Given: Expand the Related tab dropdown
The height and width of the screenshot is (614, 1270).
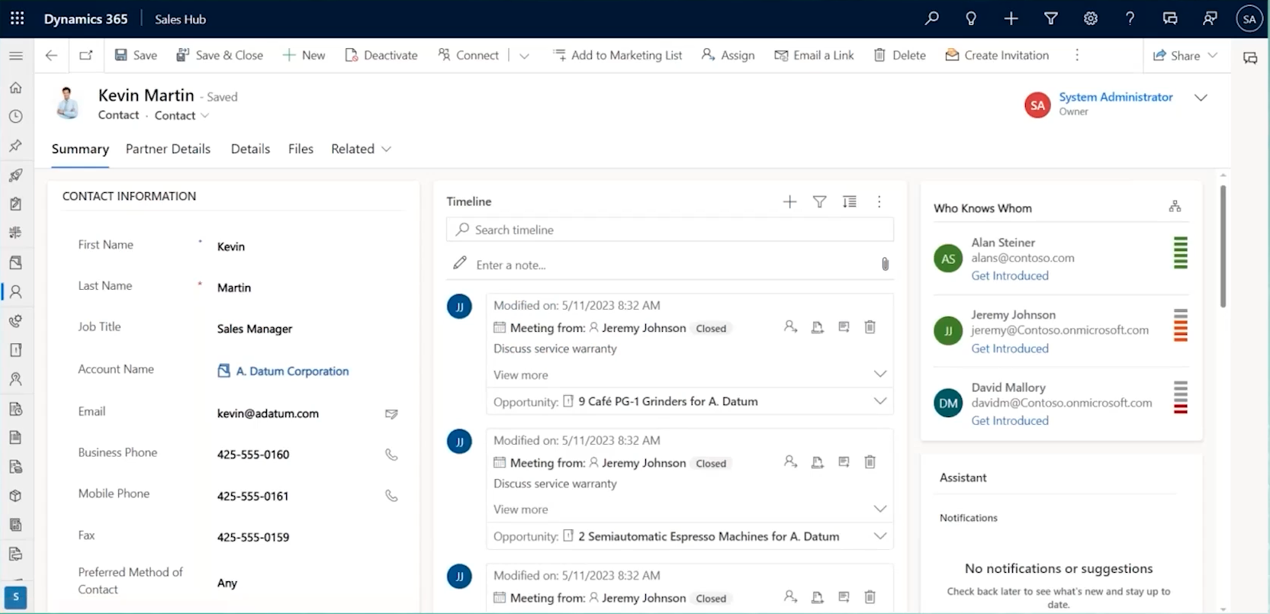Looking at the screenshot, I should (361, 149).
